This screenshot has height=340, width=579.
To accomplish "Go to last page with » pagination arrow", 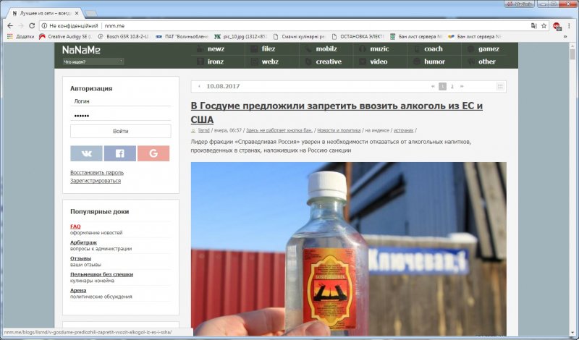I will [x=462, y=86].
